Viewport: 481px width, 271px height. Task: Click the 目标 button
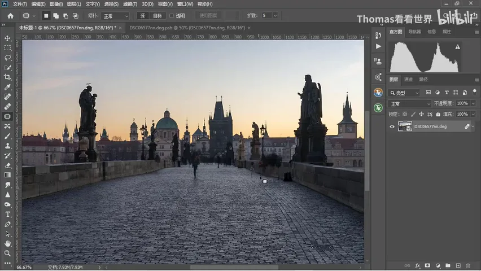click(x=158, y=16)
